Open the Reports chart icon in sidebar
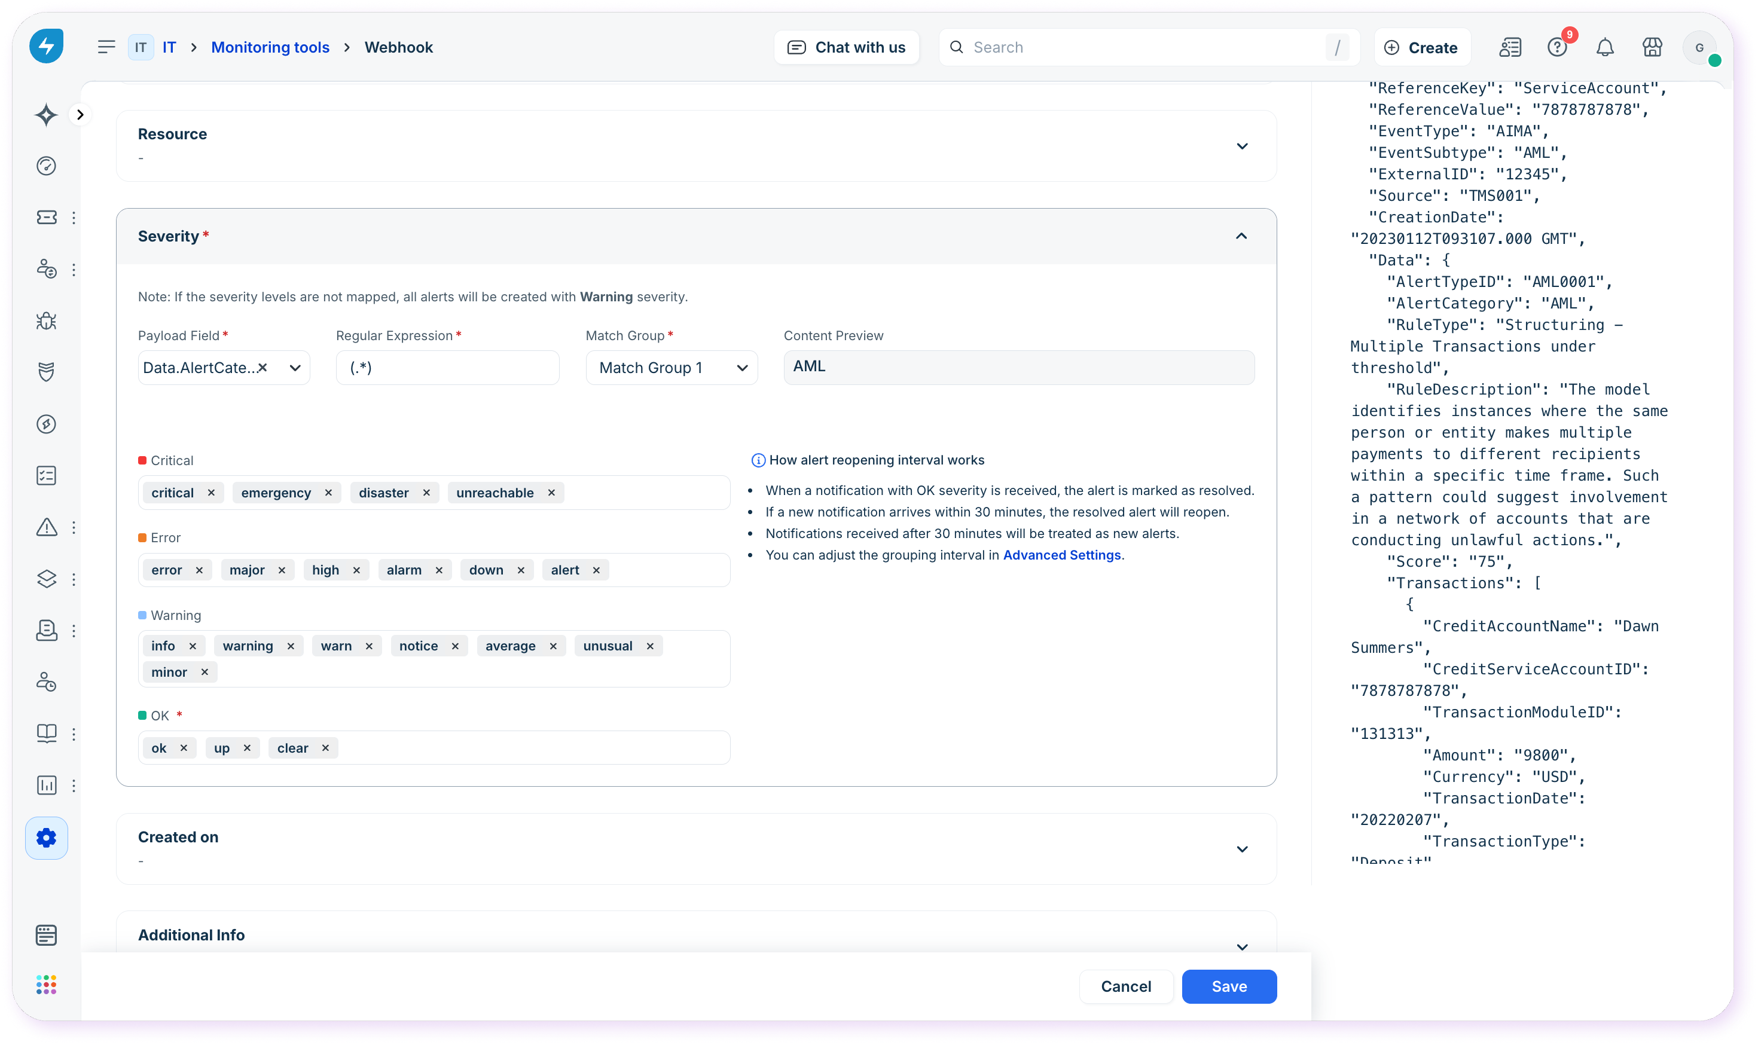1758x1045 pixels. point(47,785)
